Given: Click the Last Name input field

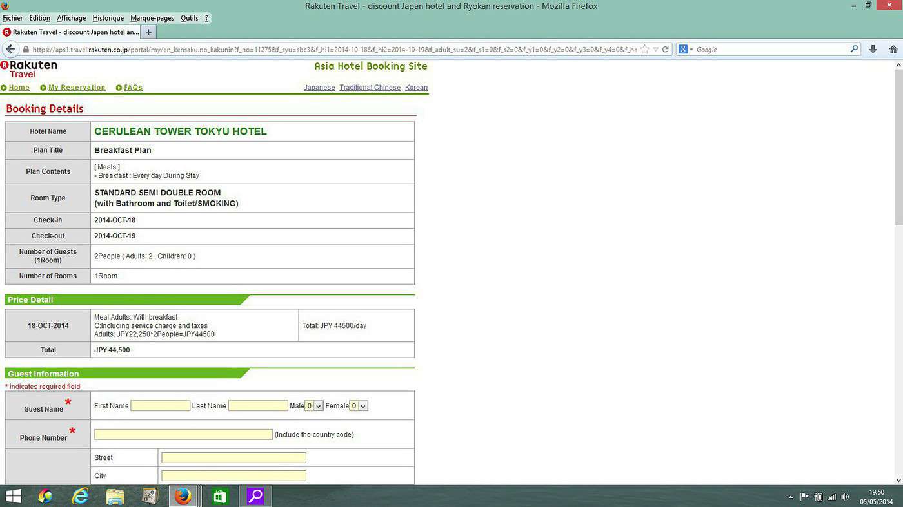Looking at the screenshot, I should (258, 406).
